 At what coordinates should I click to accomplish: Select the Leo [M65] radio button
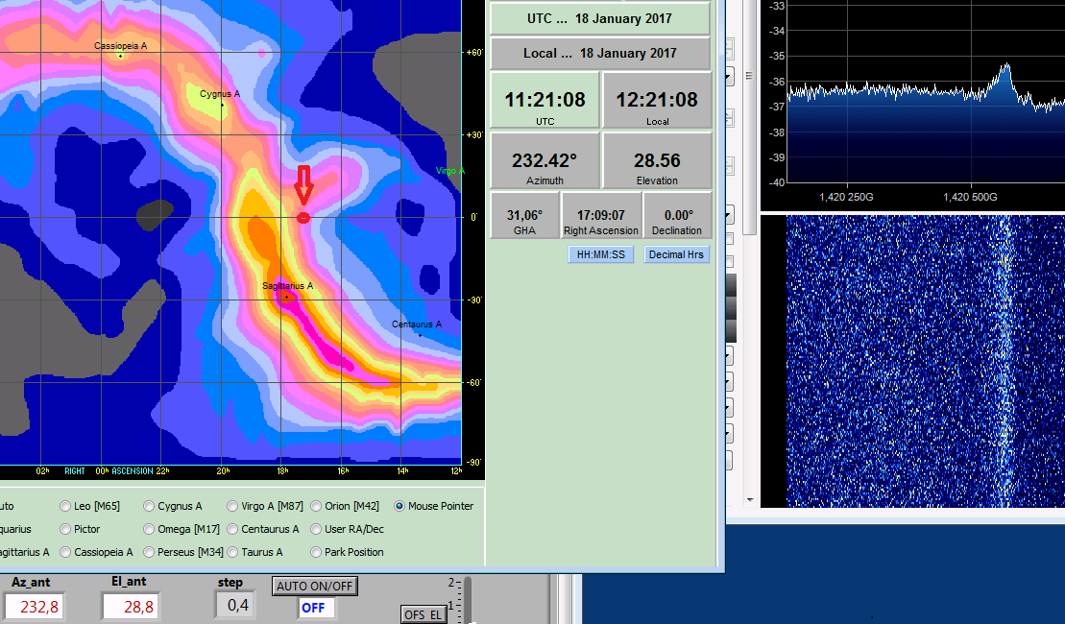(65, 506)
